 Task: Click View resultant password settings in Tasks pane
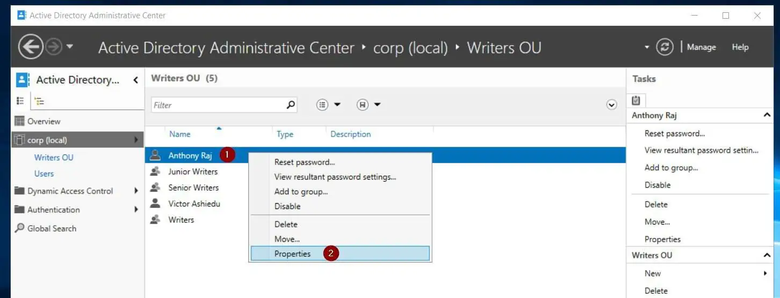point(702,151)
